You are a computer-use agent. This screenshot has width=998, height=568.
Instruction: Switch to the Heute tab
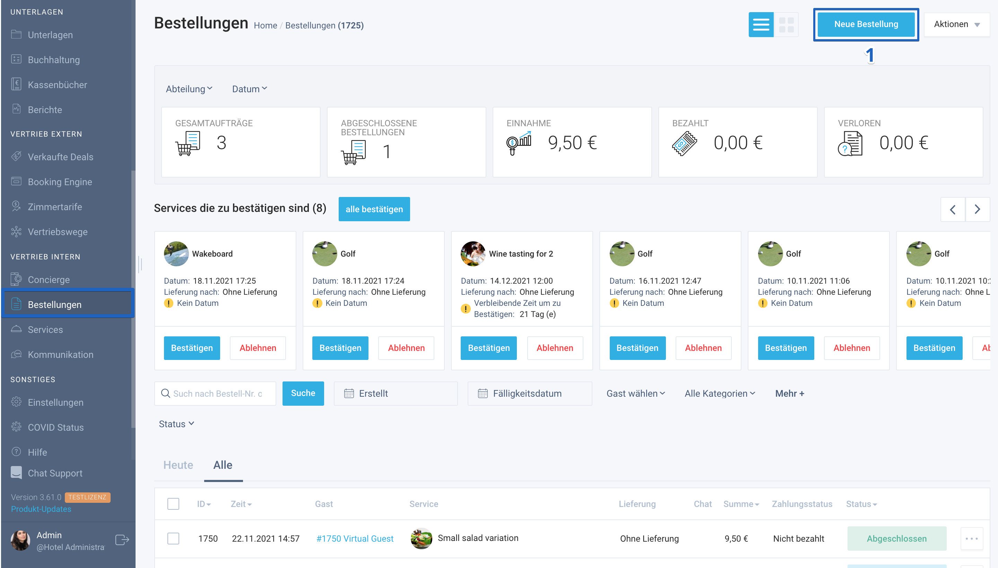point(178,465)
